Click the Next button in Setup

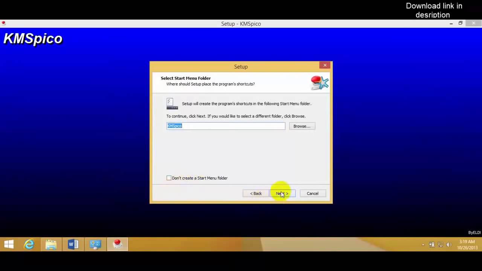point(282,193)
